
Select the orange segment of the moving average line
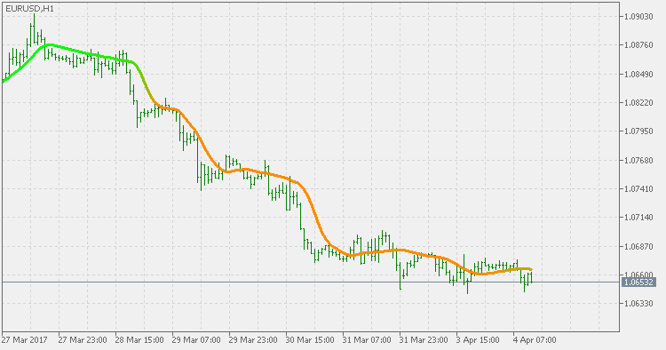click(313, 211)
